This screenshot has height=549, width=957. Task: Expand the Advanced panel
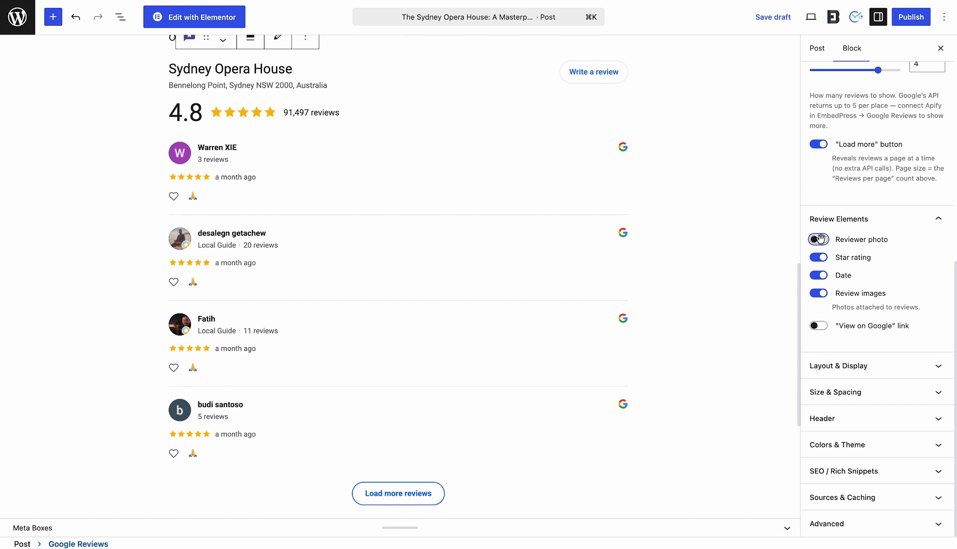click(877, 524)
